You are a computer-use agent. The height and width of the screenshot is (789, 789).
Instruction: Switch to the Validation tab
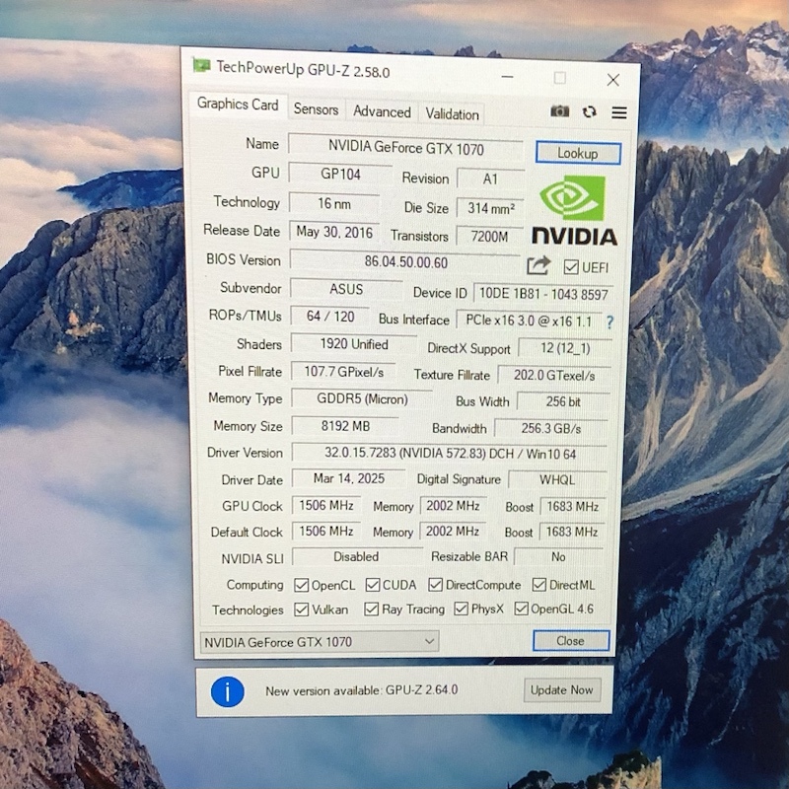point(452,114)
